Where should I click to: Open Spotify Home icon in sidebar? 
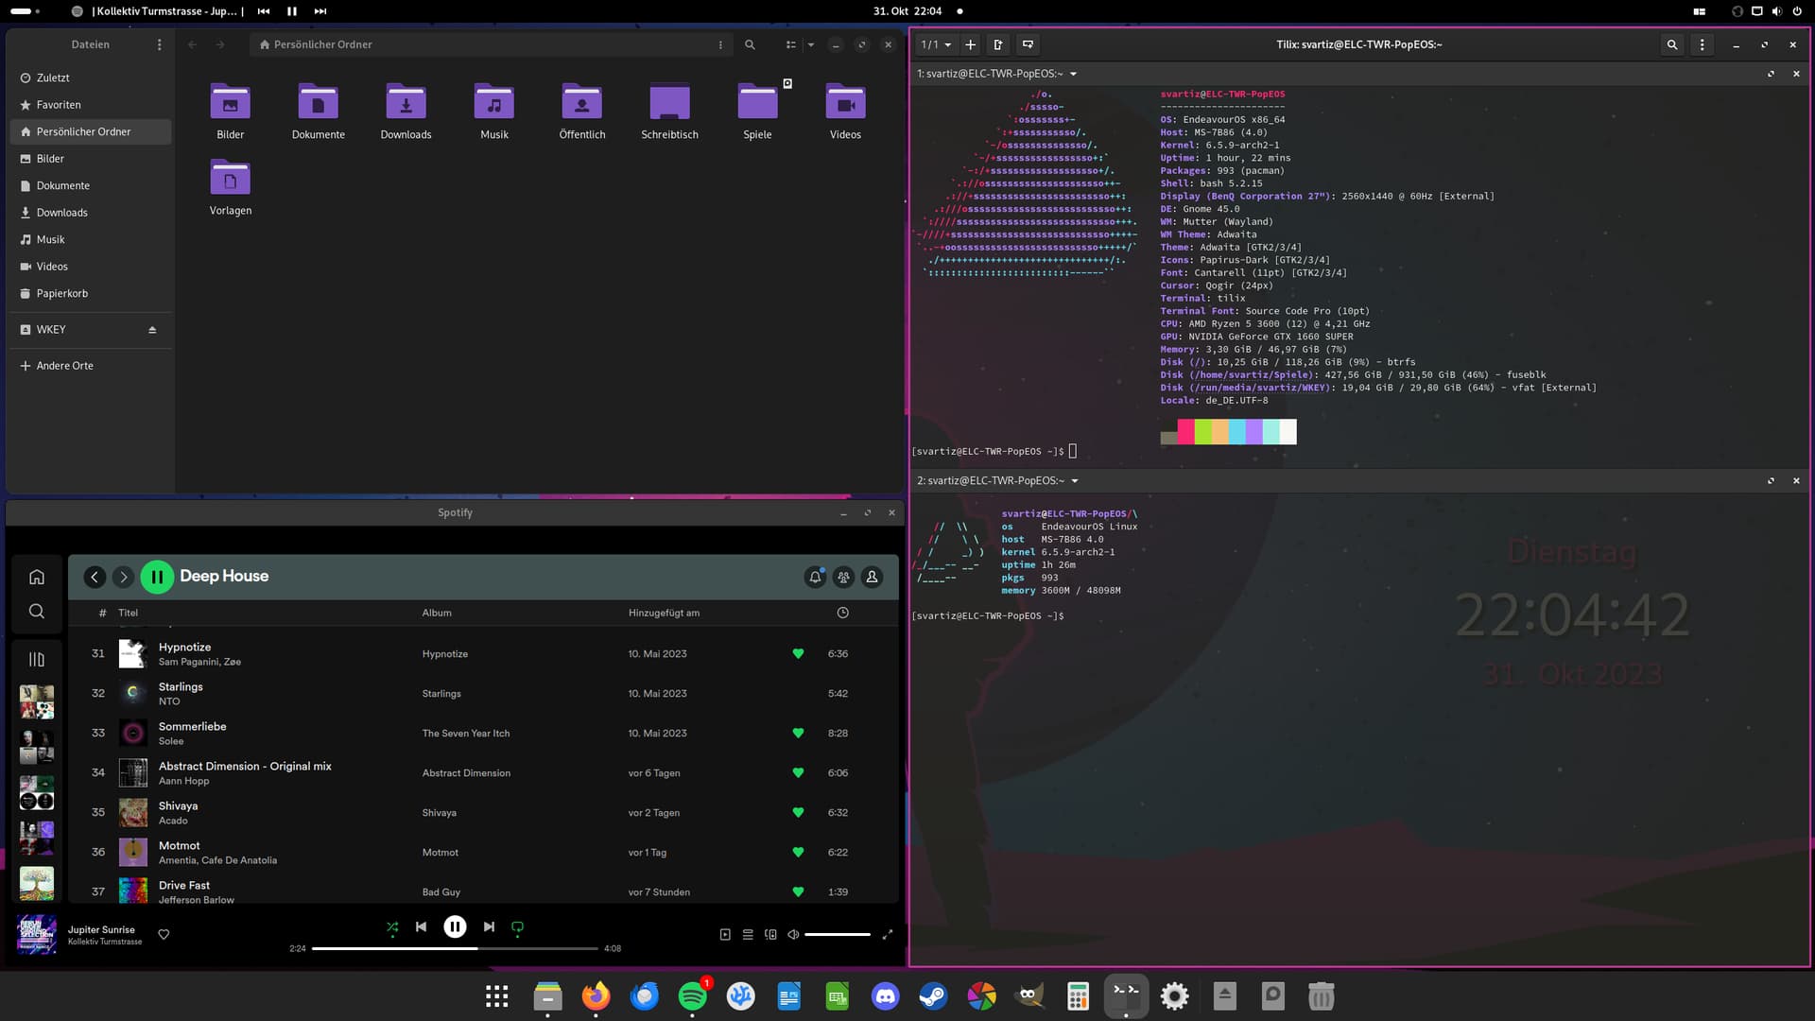click(37, 577)
